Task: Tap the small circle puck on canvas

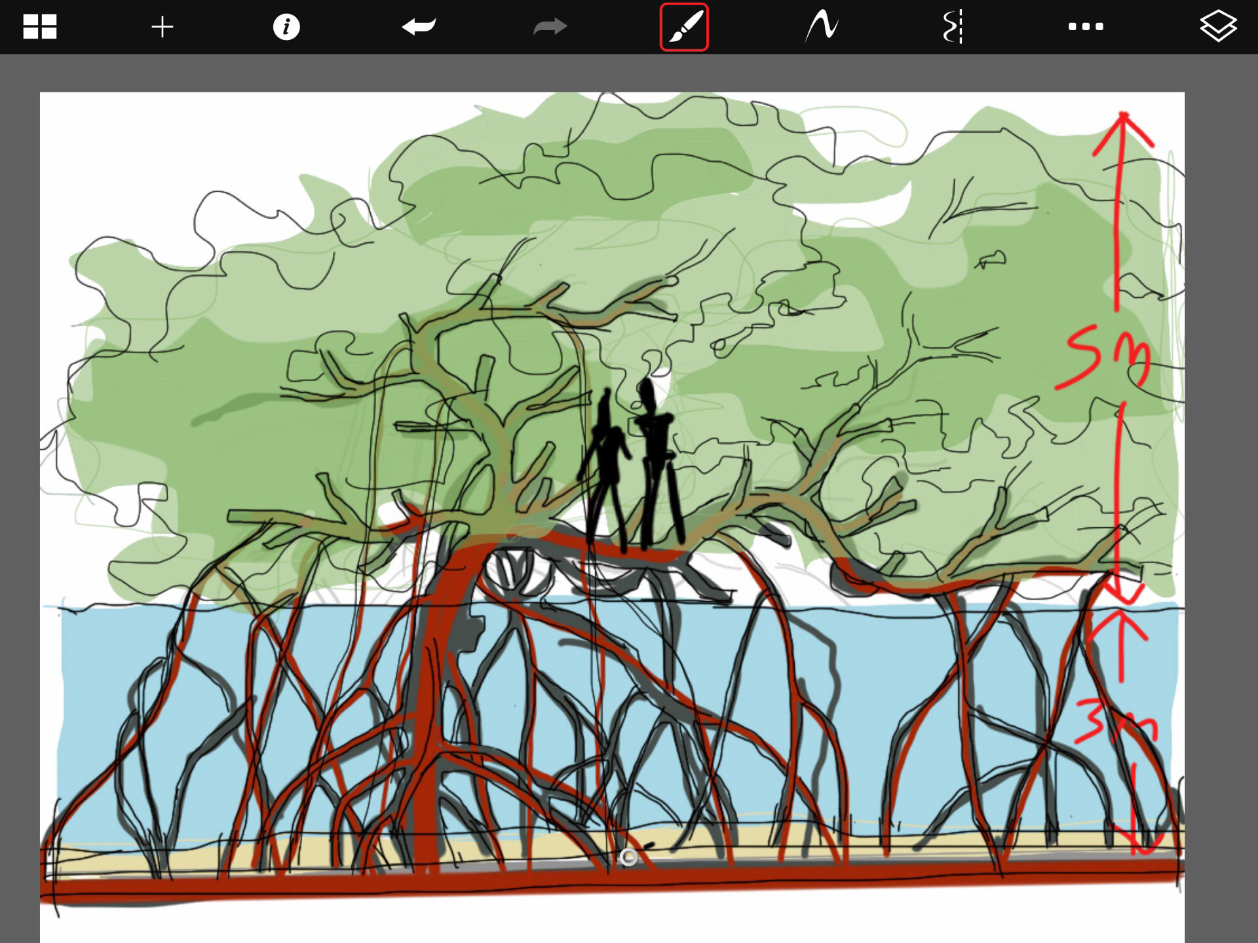Action: point(628,857)
